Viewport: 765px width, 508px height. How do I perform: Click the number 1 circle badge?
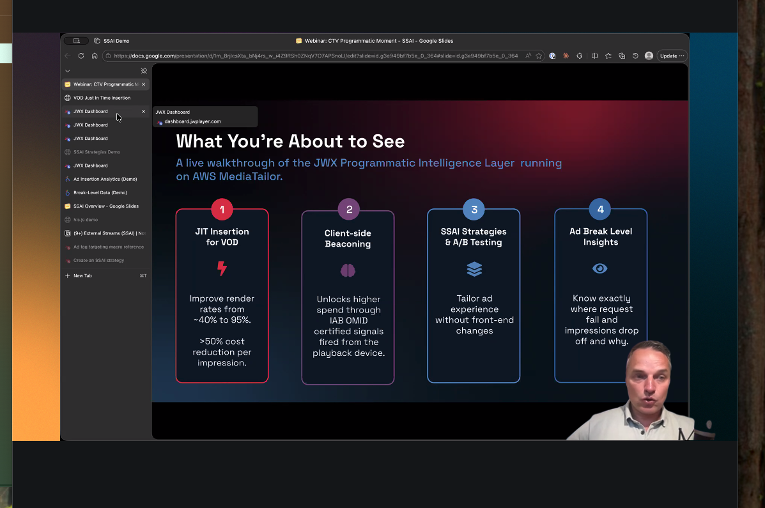tap(222, 210)
